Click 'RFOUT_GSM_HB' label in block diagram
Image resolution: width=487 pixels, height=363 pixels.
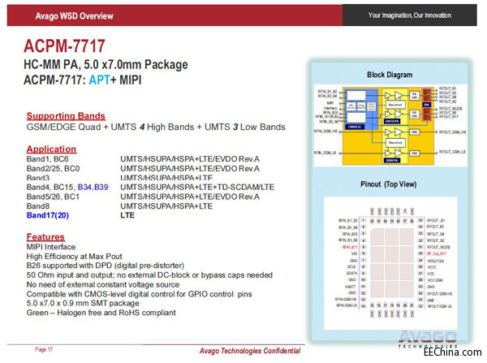coord(452,132)
